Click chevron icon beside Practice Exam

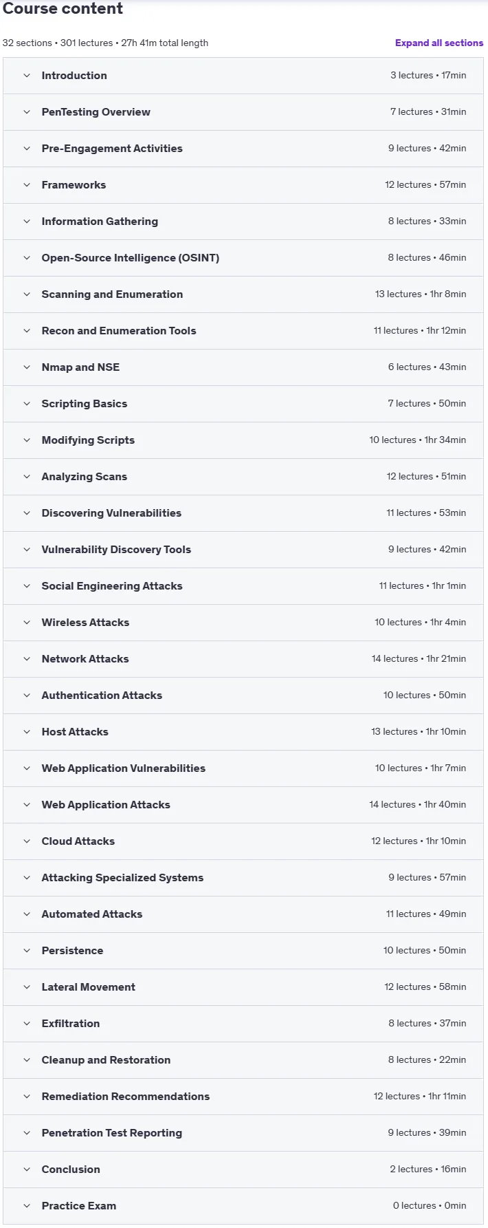click(27, 1206)
